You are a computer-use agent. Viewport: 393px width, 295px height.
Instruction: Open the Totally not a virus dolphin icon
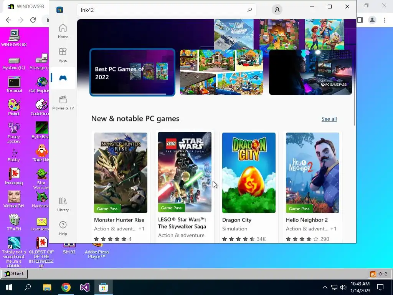coord(14,252)
